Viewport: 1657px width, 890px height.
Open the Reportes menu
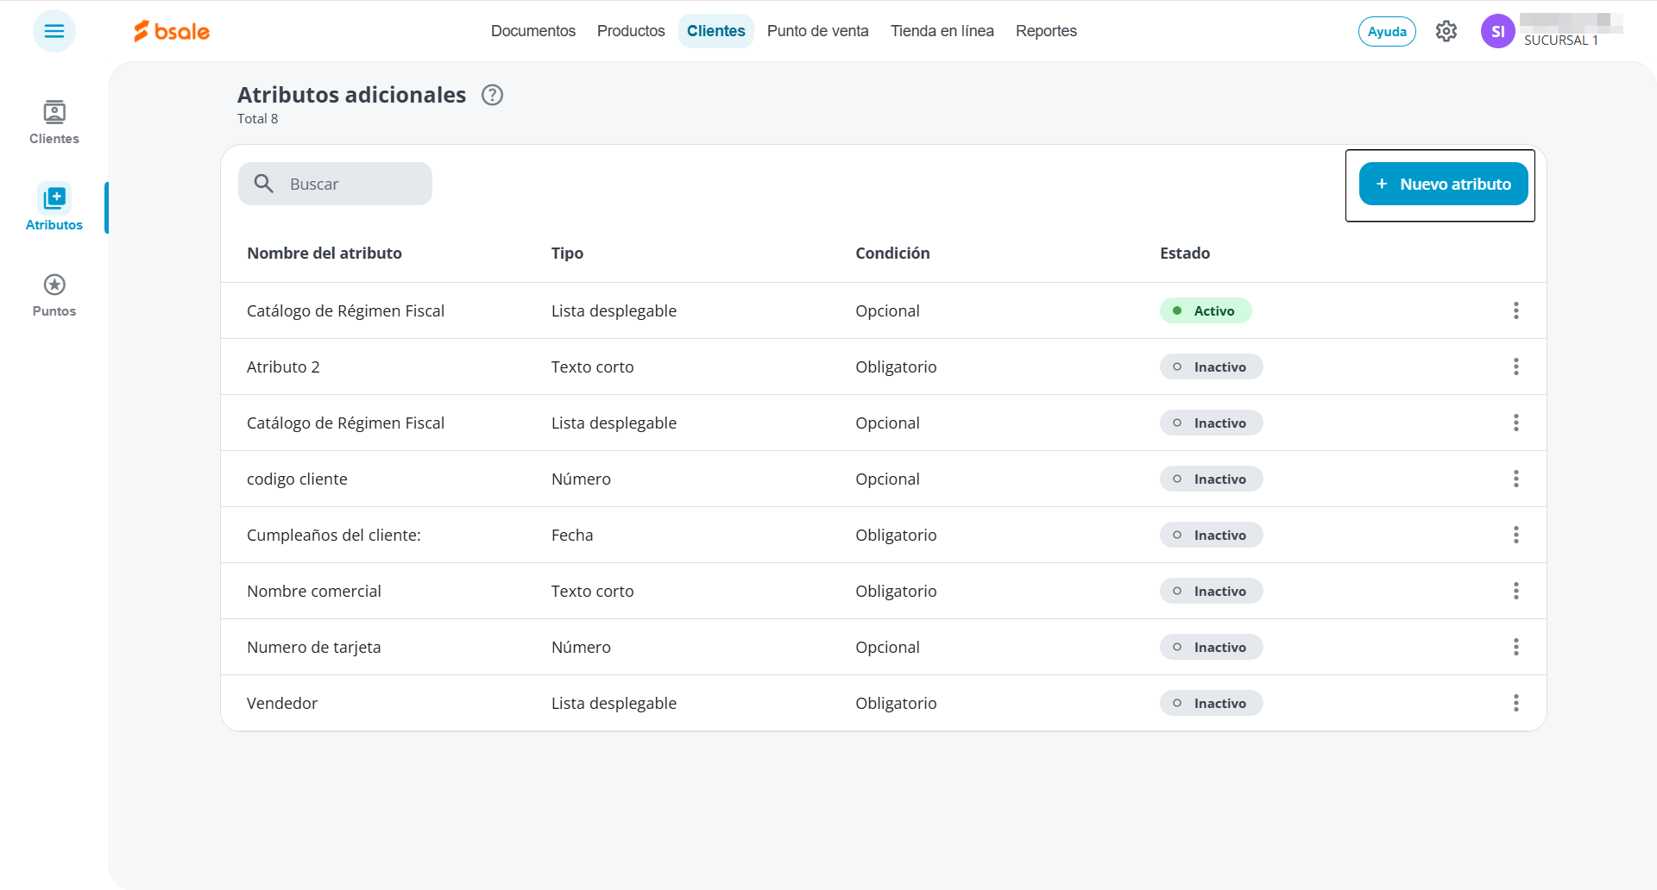(1046, 31)
